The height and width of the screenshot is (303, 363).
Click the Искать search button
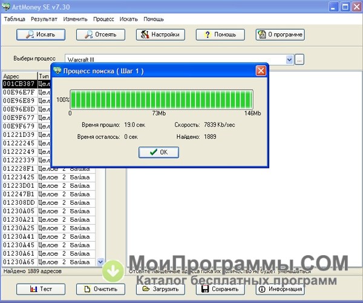tap(41, 35)
